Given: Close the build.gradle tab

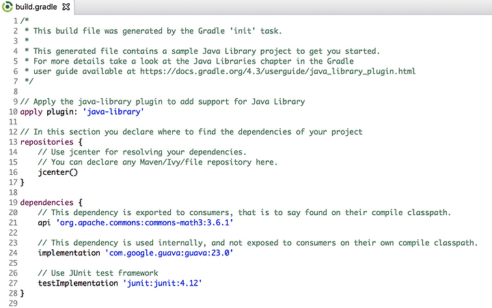Looking at the screenshot, I should (66, 7).
